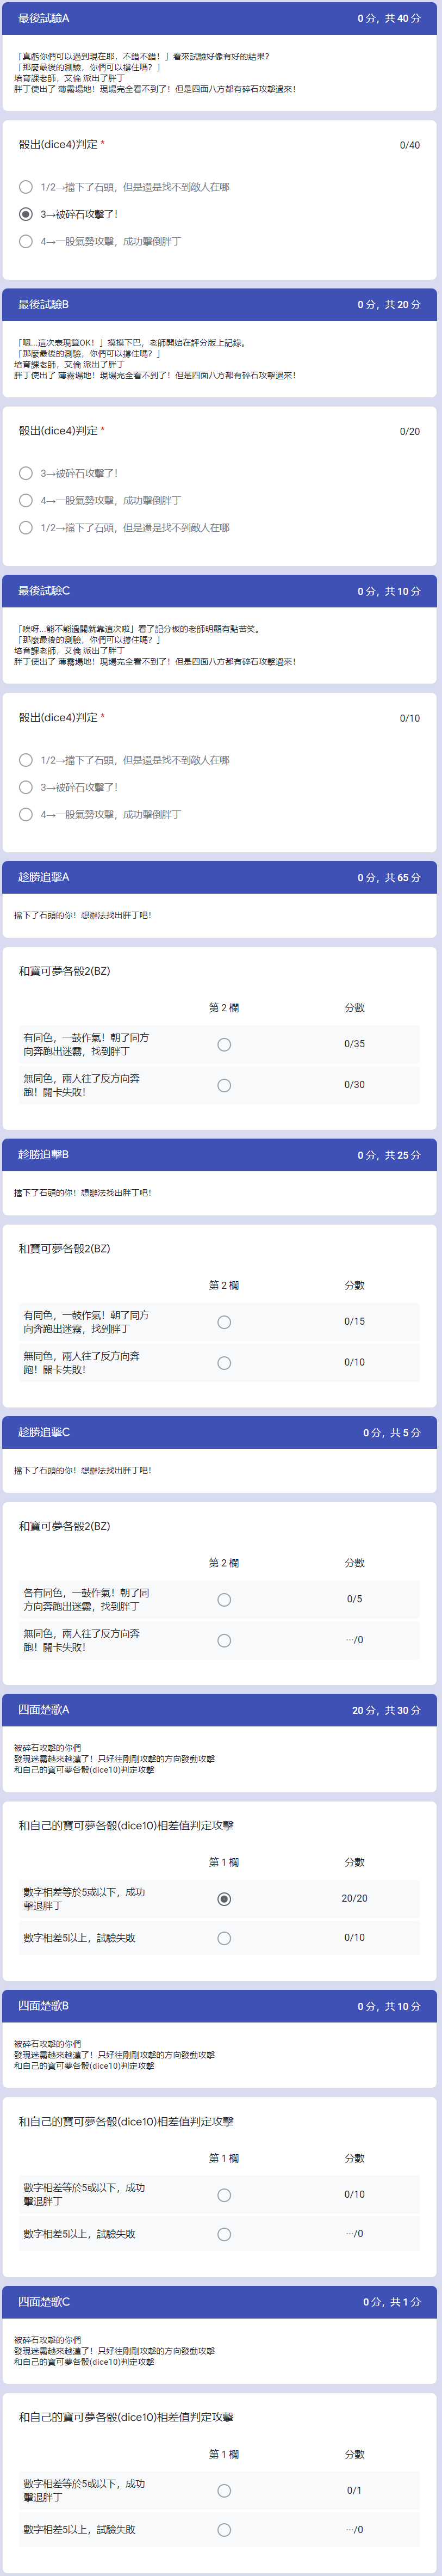Select '數字相差等於5或以下' radio worth 0/1 in 四面楚歌C
This screenshot has width=442, height=2576.
click(x=224, y=2491)
